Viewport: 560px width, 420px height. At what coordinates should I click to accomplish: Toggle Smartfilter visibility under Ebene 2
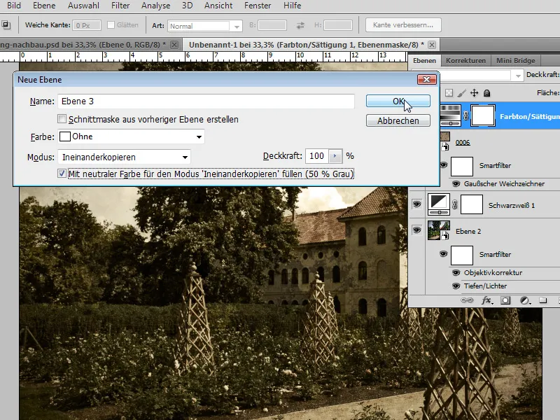(x=443, y=254)
